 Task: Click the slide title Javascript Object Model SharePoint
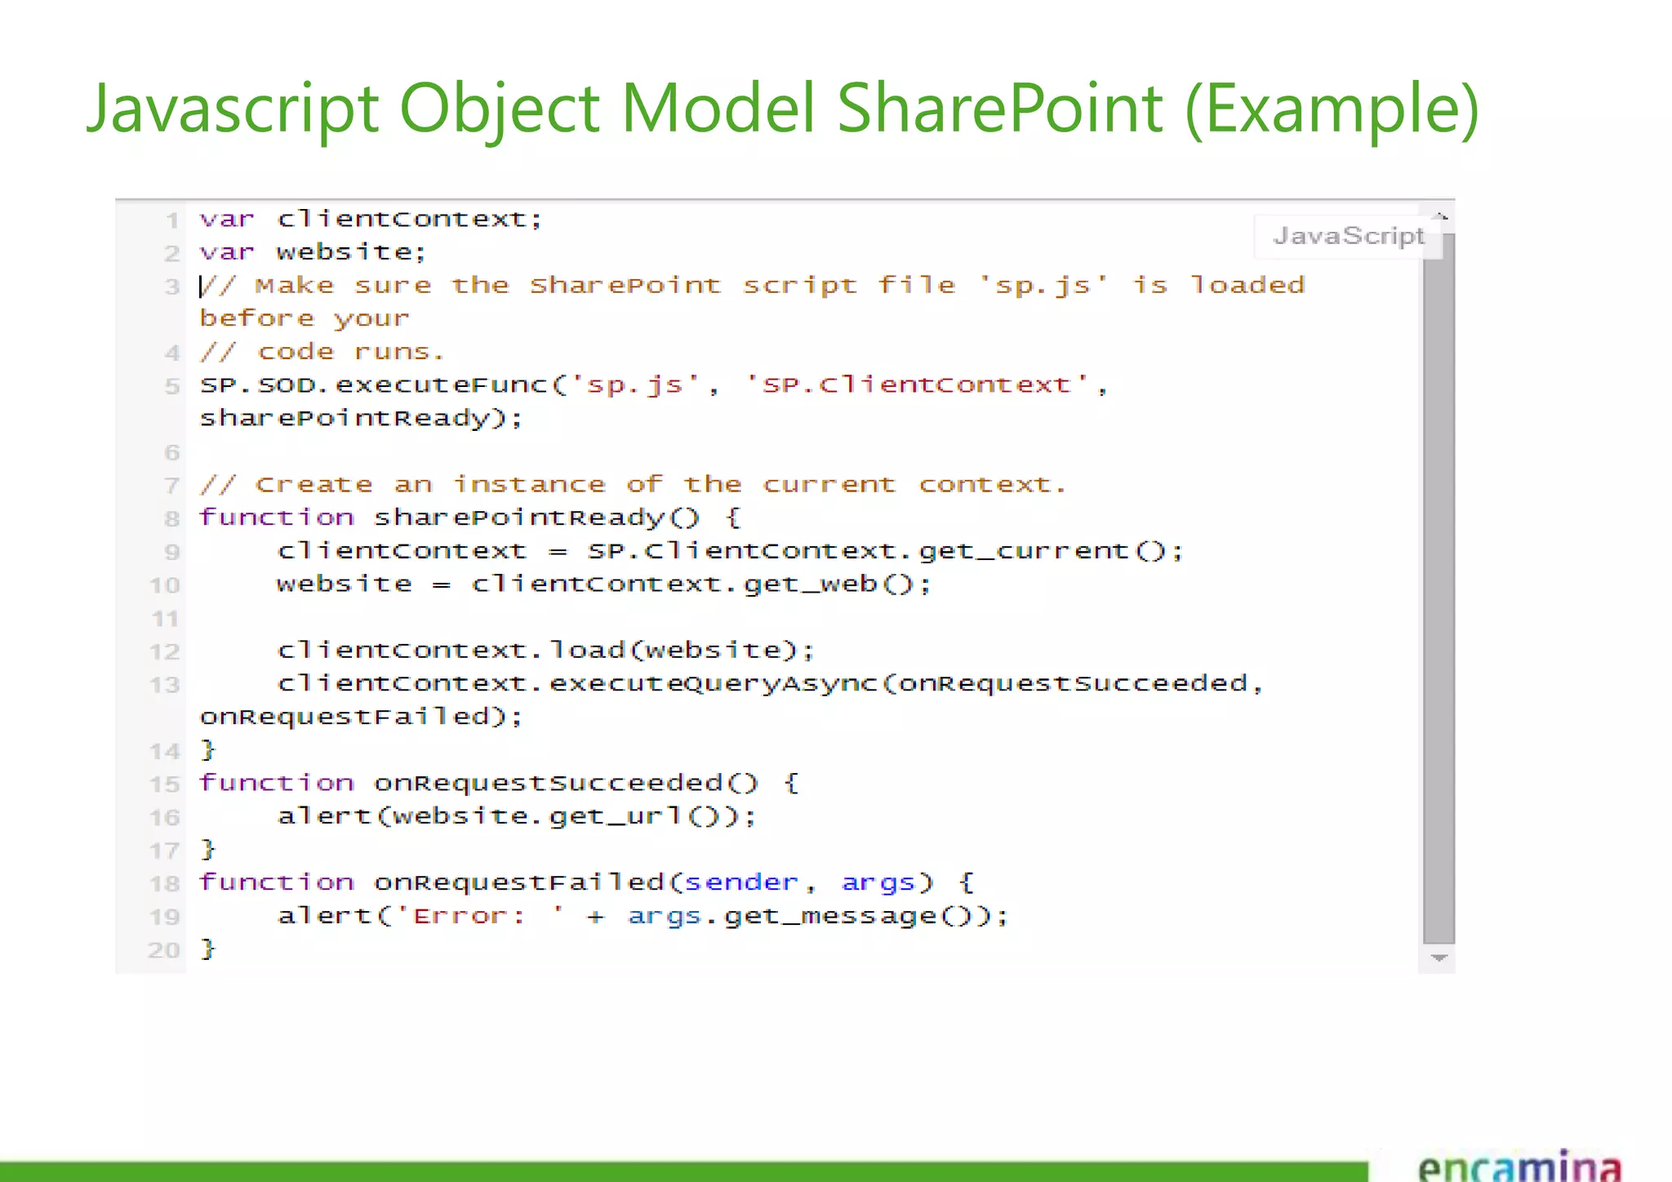coord(782,109)
